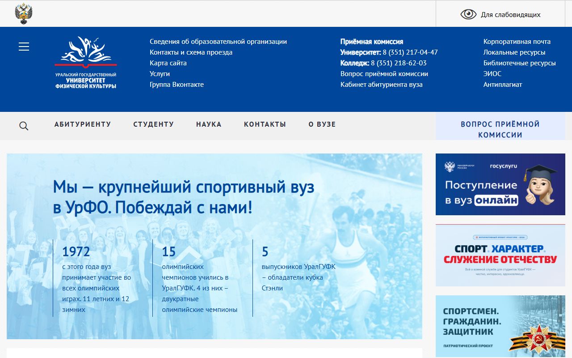The width and height of the screenshot is (572, 358).
Task: Open 'Для слабовидящих' accessibility mode
Action: [510, 15]
